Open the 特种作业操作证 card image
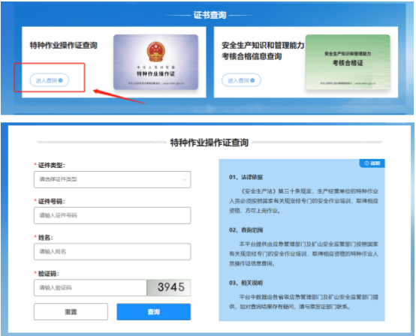416x336 pixels. tap(155, 62)
